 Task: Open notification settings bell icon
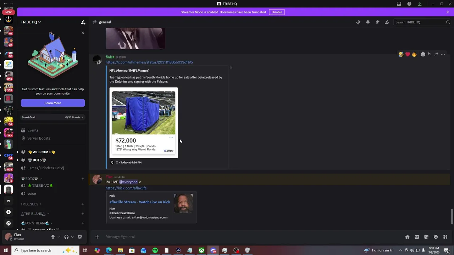[368, 22]
